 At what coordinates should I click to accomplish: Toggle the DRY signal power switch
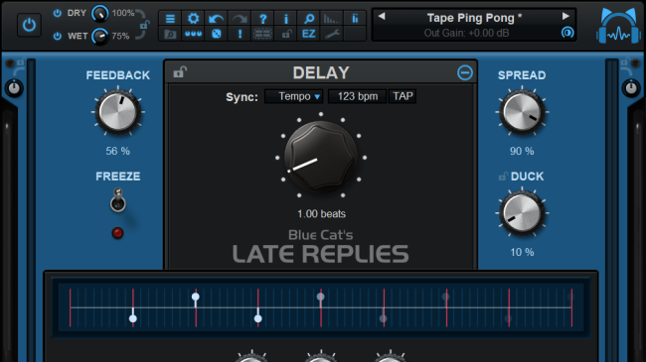(58, 13)
